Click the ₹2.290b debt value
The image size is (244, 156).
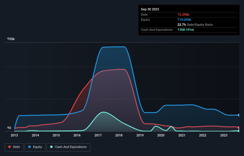(183, 15)
